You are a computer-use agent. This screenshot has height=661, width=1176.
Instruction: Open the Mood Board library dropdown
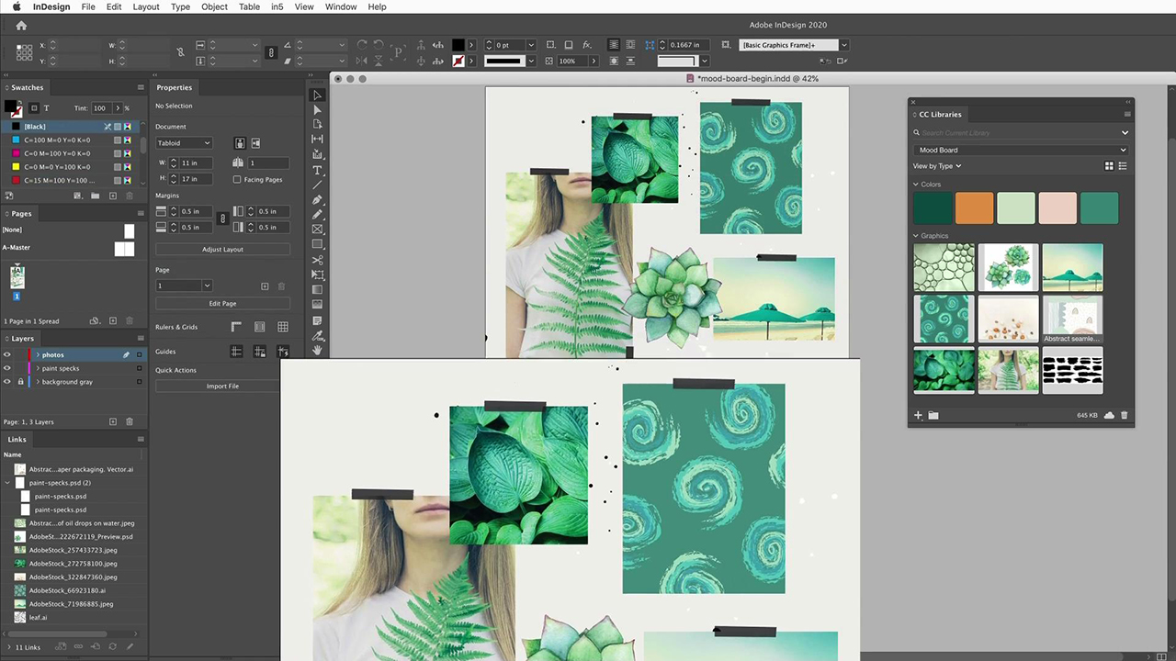click(x=1021, y=150)
